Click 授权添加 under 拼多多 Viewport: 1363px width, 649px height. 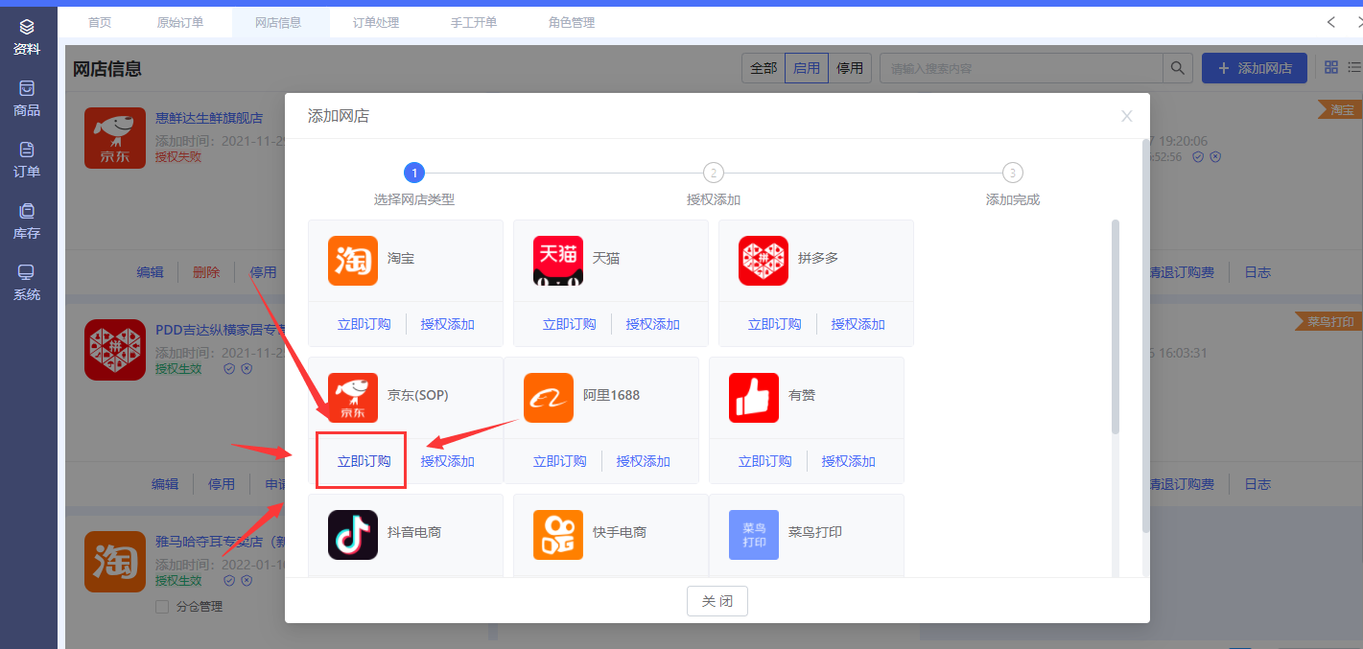pos(858,324)
